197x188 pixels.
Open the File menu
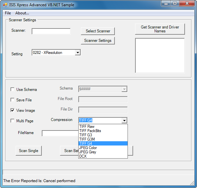(x=8, y=13)
